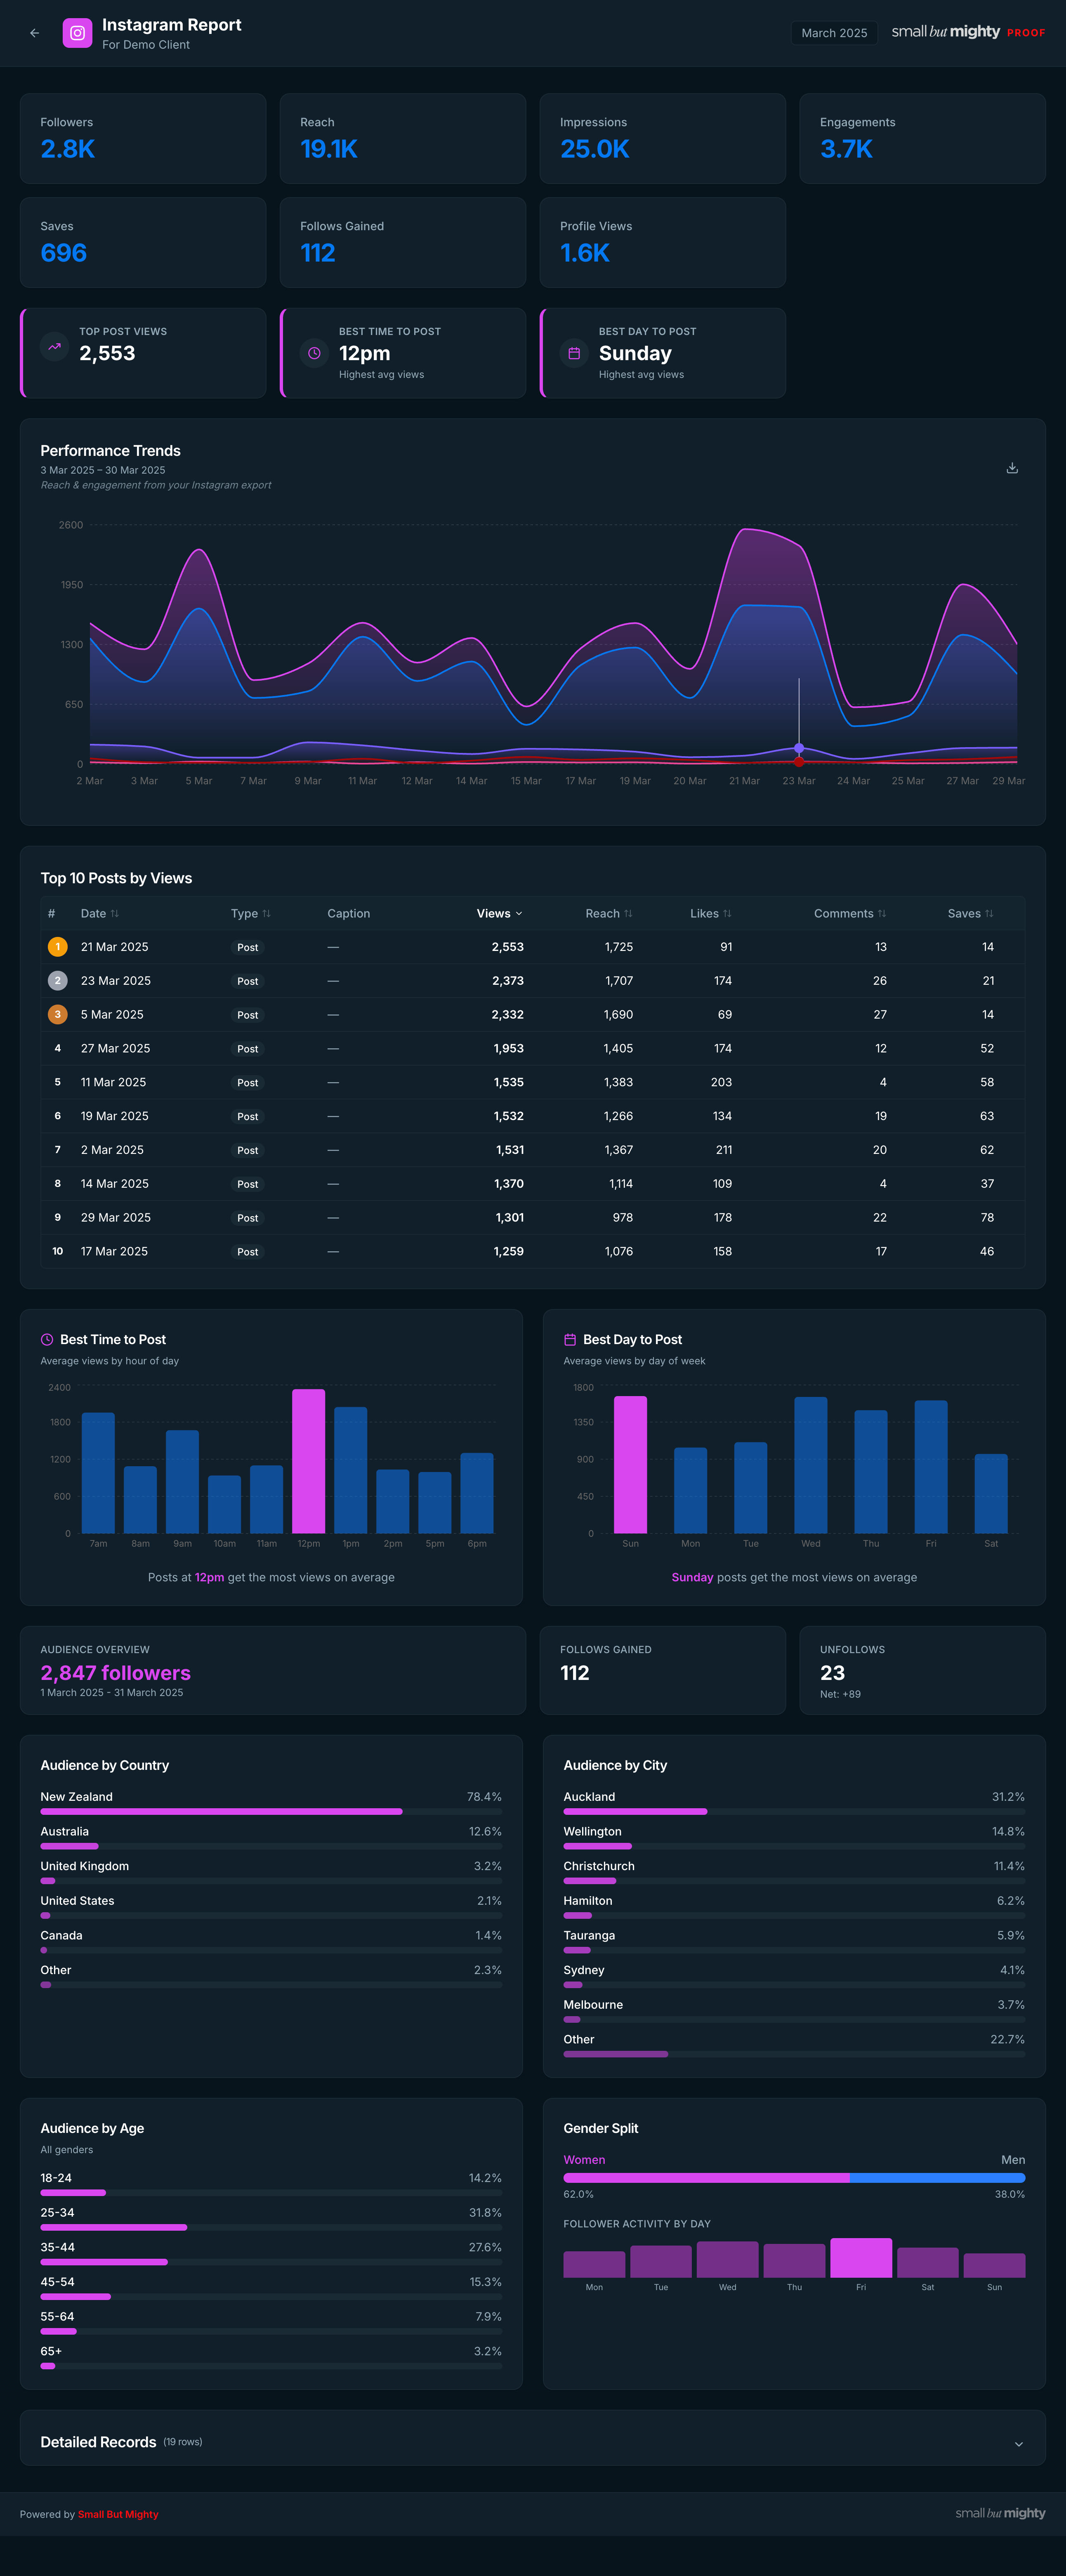Click the 14 Mar 2025 date cell
1066x2576 pixels.
pyautogui.click(x=115, y=1184)
